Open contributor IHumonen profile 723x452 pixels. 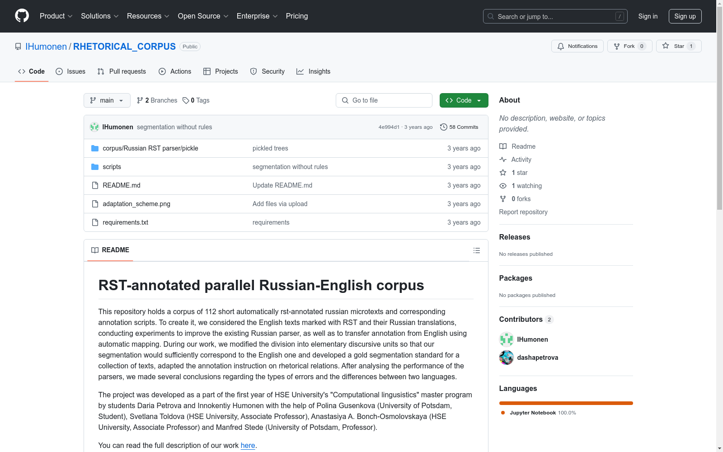pos(532,339)
